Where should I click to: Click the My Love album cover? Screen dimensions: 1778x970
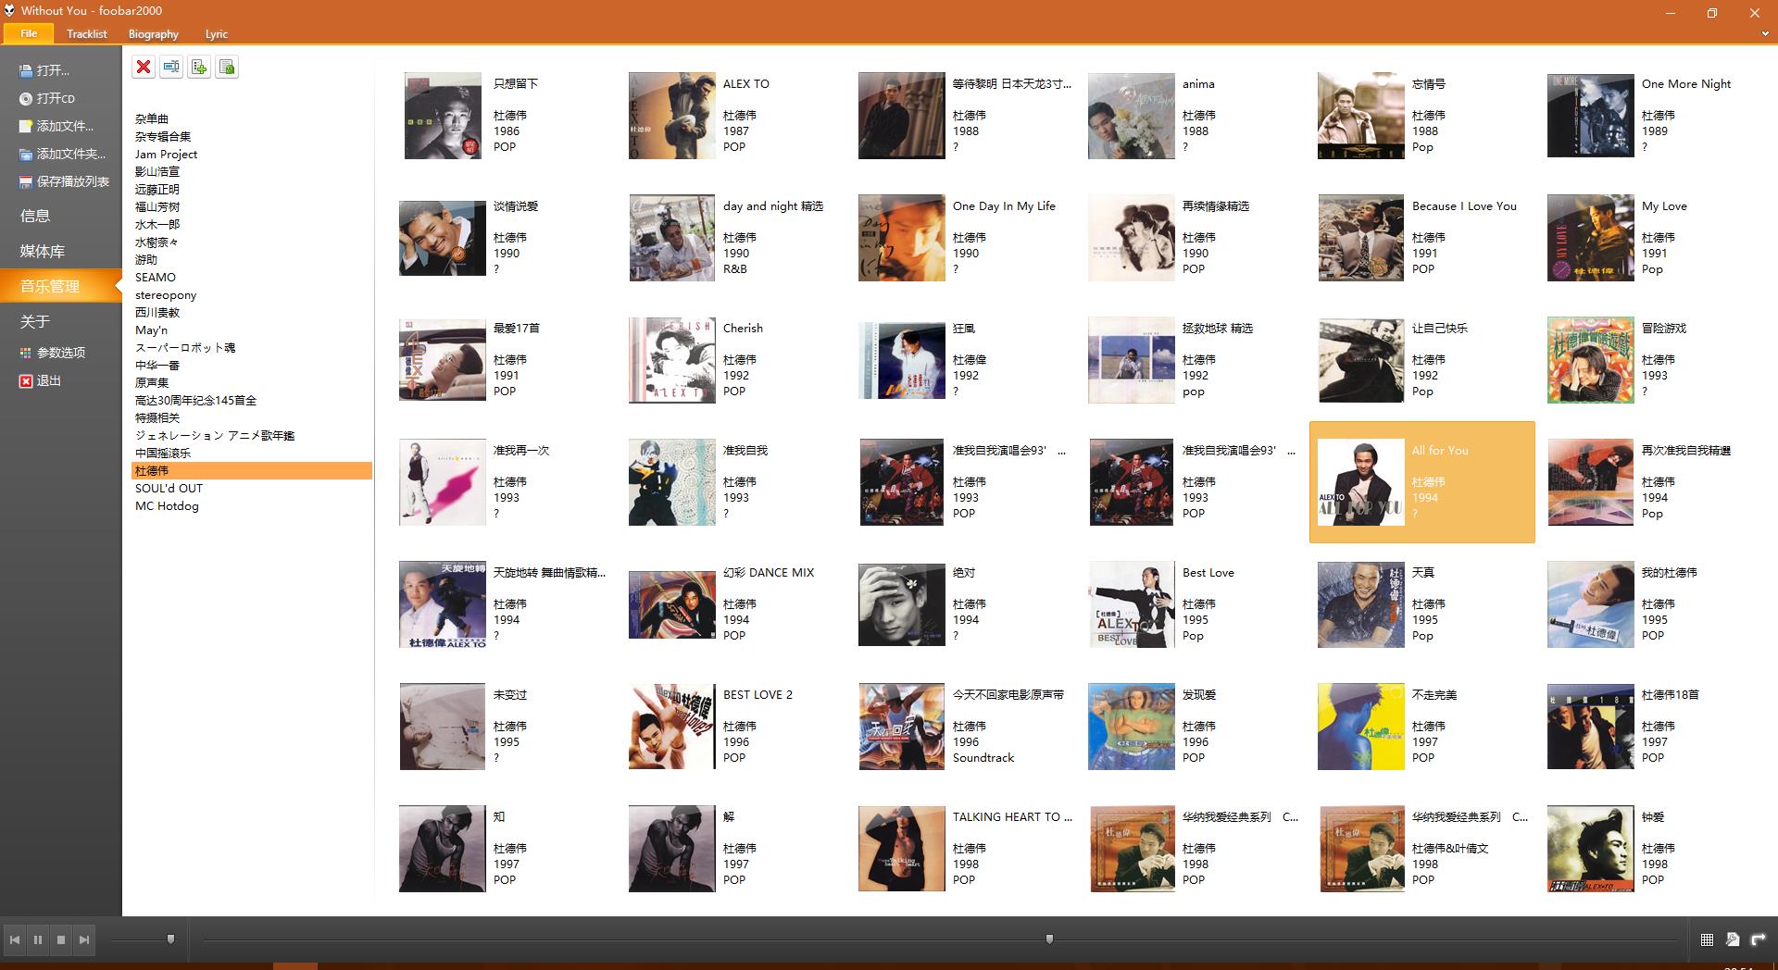(x=1591, y=238)
